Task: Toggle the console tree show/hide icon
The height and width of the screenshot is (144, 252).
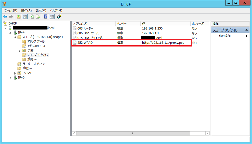Action: point(24,16)
